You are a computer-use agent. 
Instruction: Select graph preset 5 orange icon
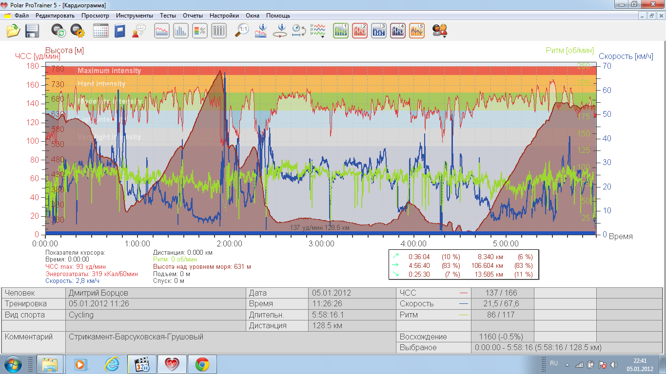tap(417, 31)
